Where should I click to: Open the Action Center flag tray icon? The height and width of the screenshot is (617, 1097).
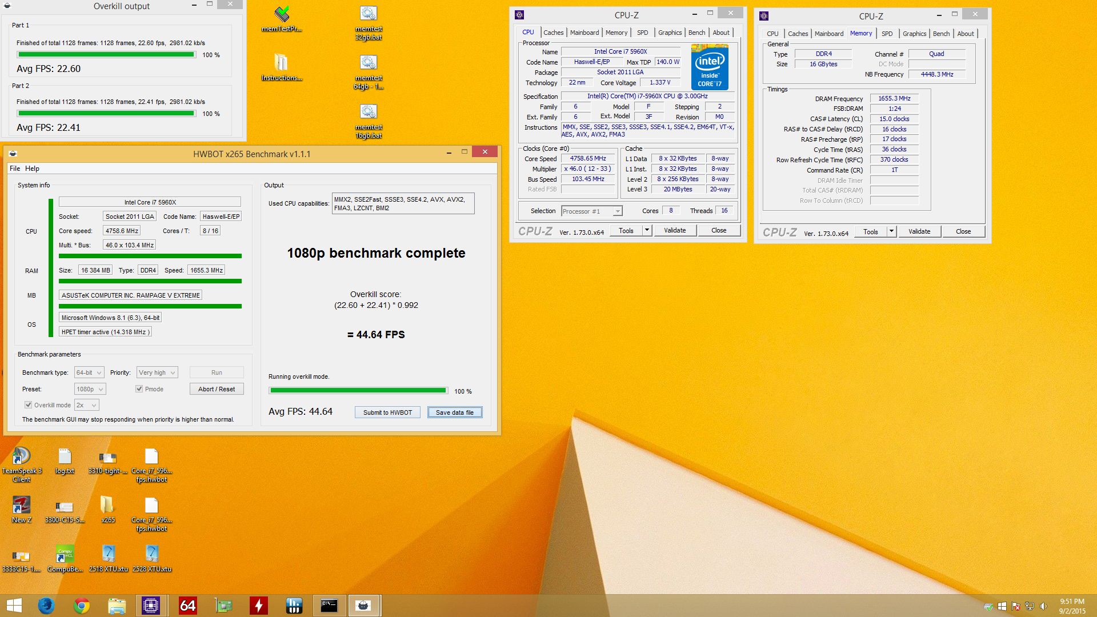(1016, 606)
